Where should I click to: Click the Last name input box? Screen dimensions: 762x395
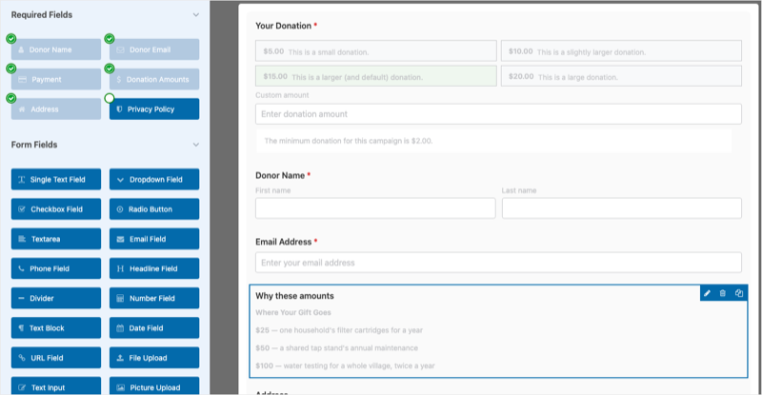(622, 207)
